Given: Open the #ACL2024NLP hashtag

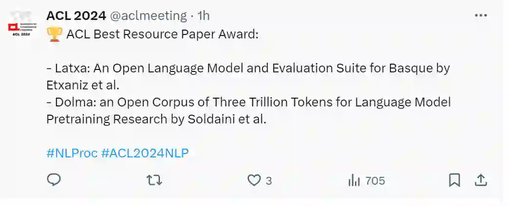Looking at the screenshot, I should 144,153.
